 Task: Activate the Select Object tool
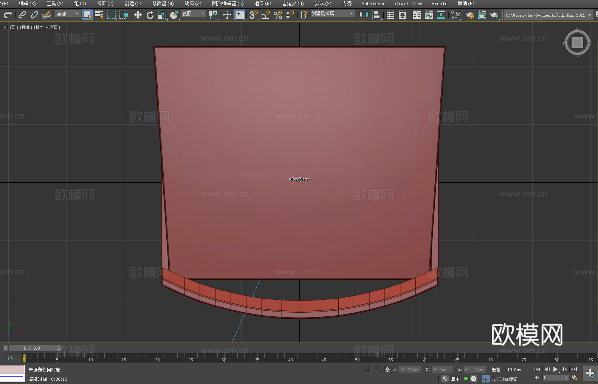87,15
